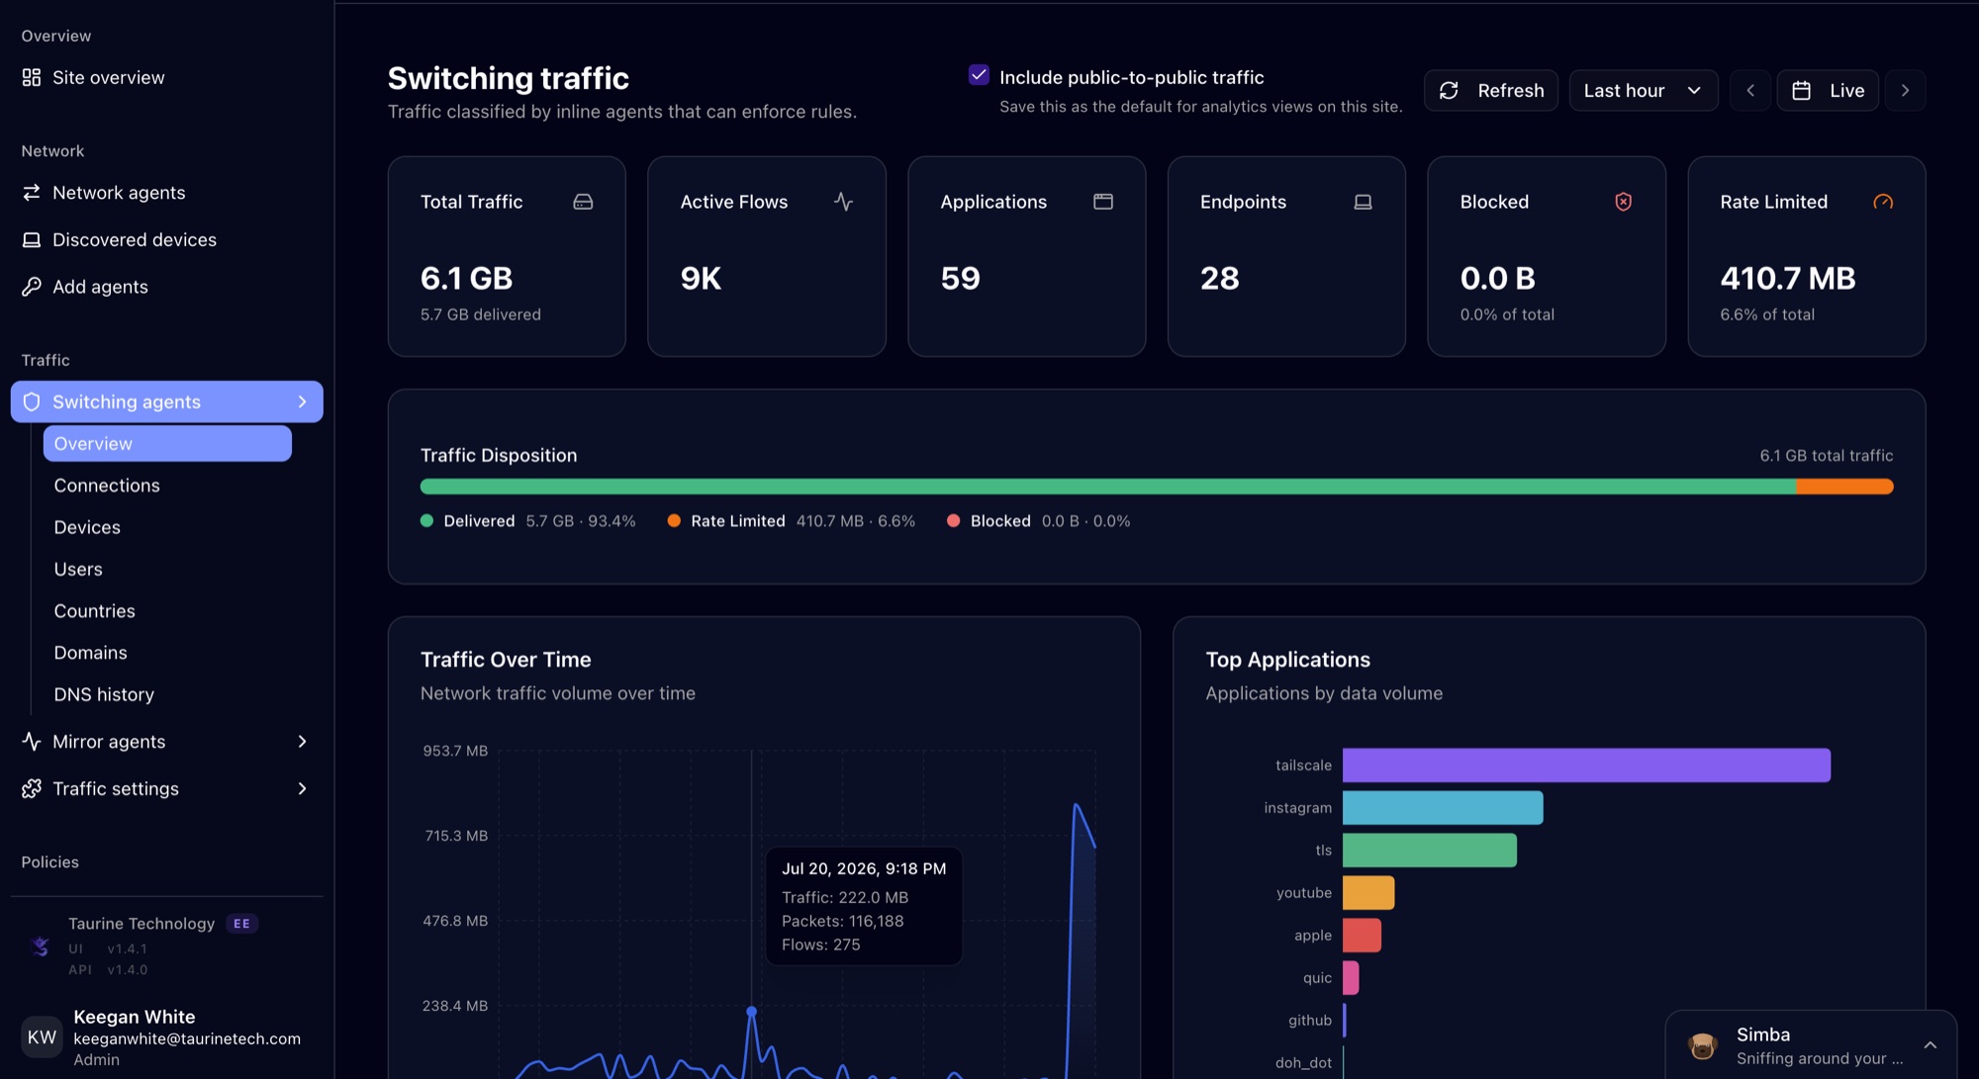Click the Taurine Technology logo icon
This screenshot has width=1979, height=1079.
click(x=41, y=946)
